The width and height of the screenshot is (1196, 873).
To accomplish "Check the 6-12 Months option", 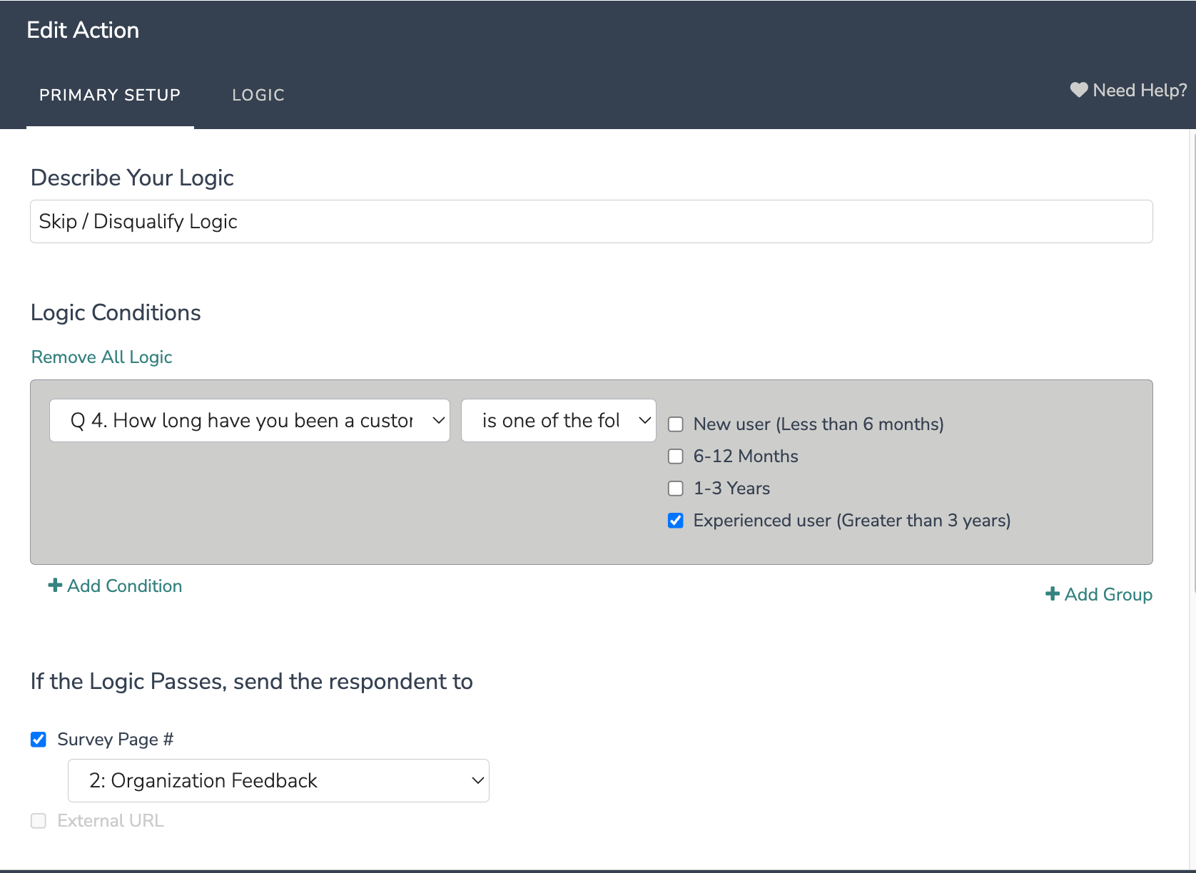I will coord(675,456).
